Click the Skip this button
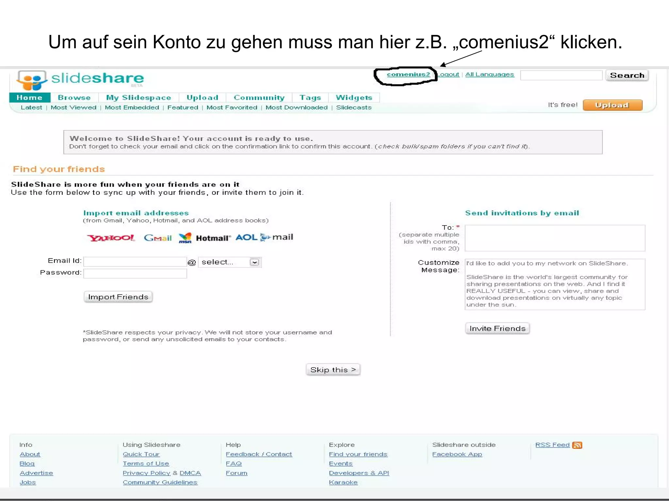Screen dimensions: 669x502 333,370
